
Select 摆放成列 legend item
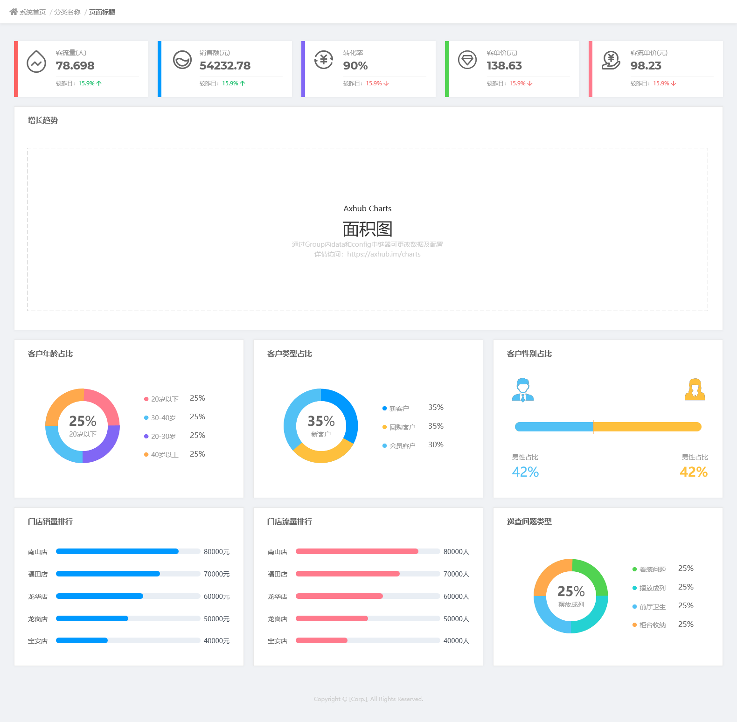click(649, 588)
